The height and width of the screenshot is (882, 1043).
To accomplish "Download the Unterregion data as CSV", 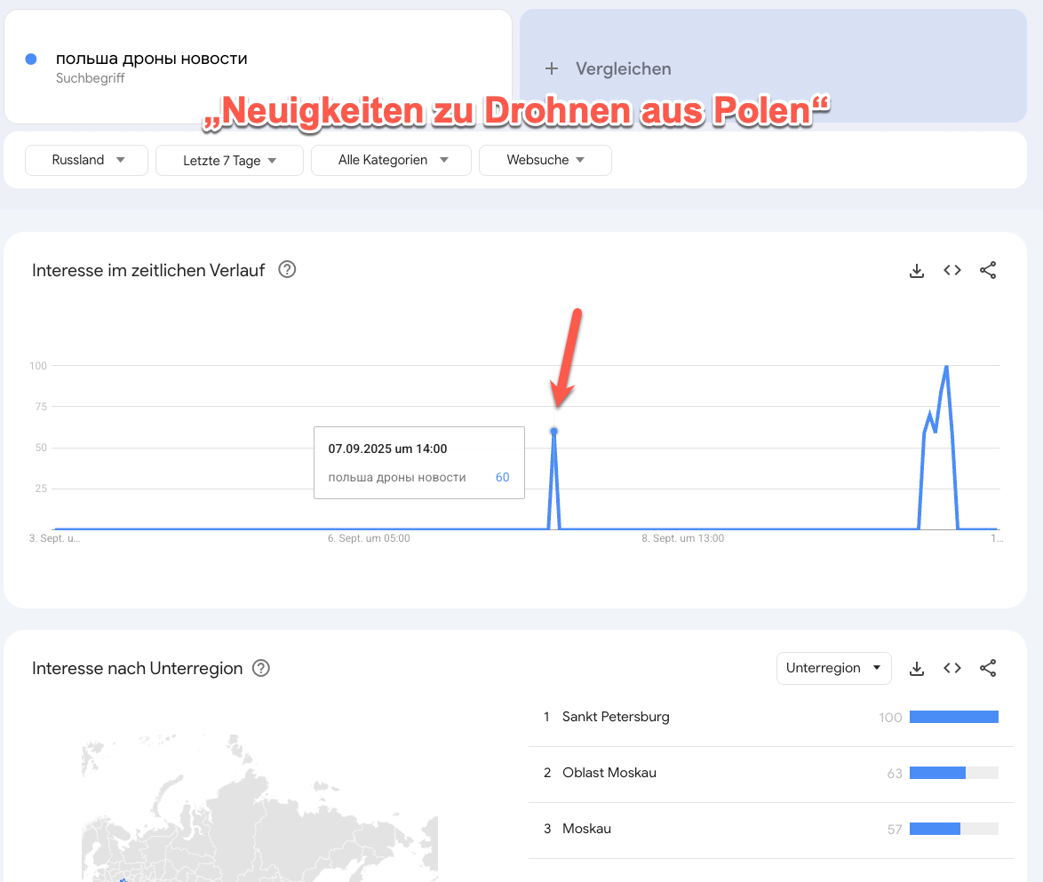I will [x=917, y=668].
